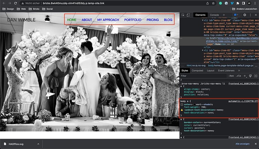Activate the DevTools inspect element picker

(x=183, y=15)
